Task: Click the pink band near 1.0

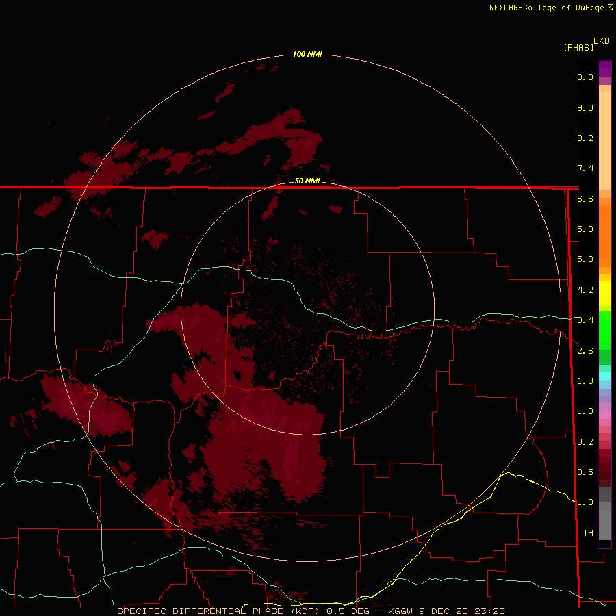Action: click(x=604, y=415)
